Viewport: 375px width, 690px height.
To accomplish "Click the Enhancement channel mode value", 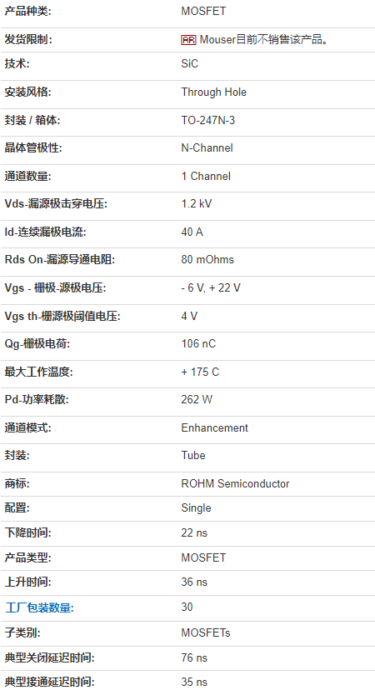I will click(214, 427).
